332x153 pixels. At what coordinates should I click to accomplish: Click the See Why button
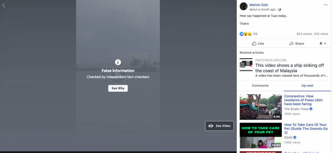(118, 88)
